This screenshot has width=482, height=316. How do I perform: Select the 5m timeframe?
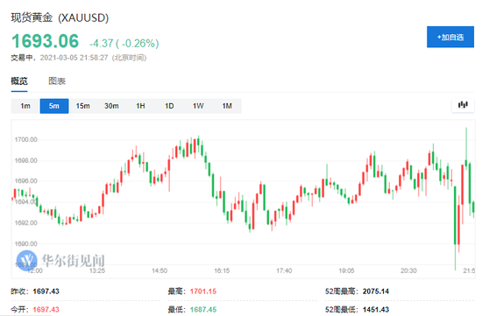point(54,106)
